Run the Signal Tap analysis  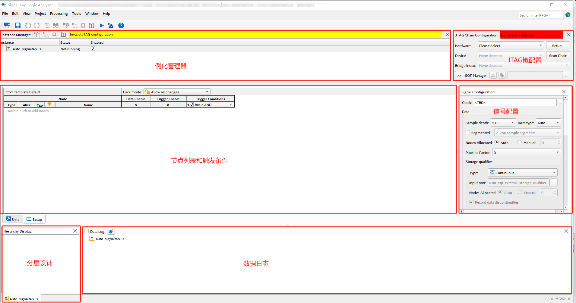pos(102,25)
